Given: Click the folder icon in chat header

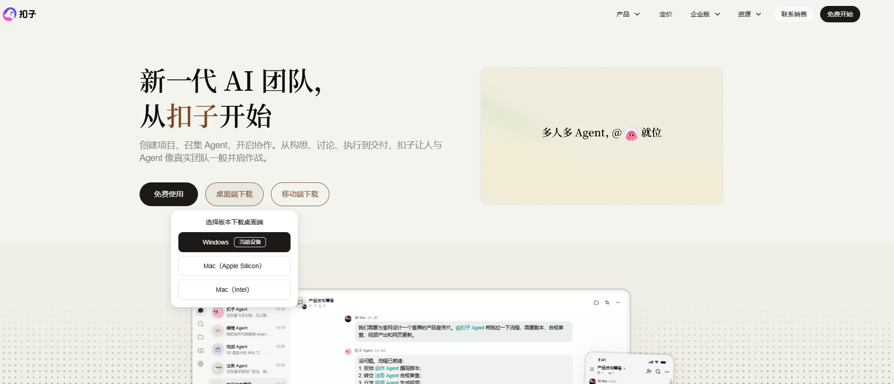Looking at the screenshot, I should click(x=596, y=302).
